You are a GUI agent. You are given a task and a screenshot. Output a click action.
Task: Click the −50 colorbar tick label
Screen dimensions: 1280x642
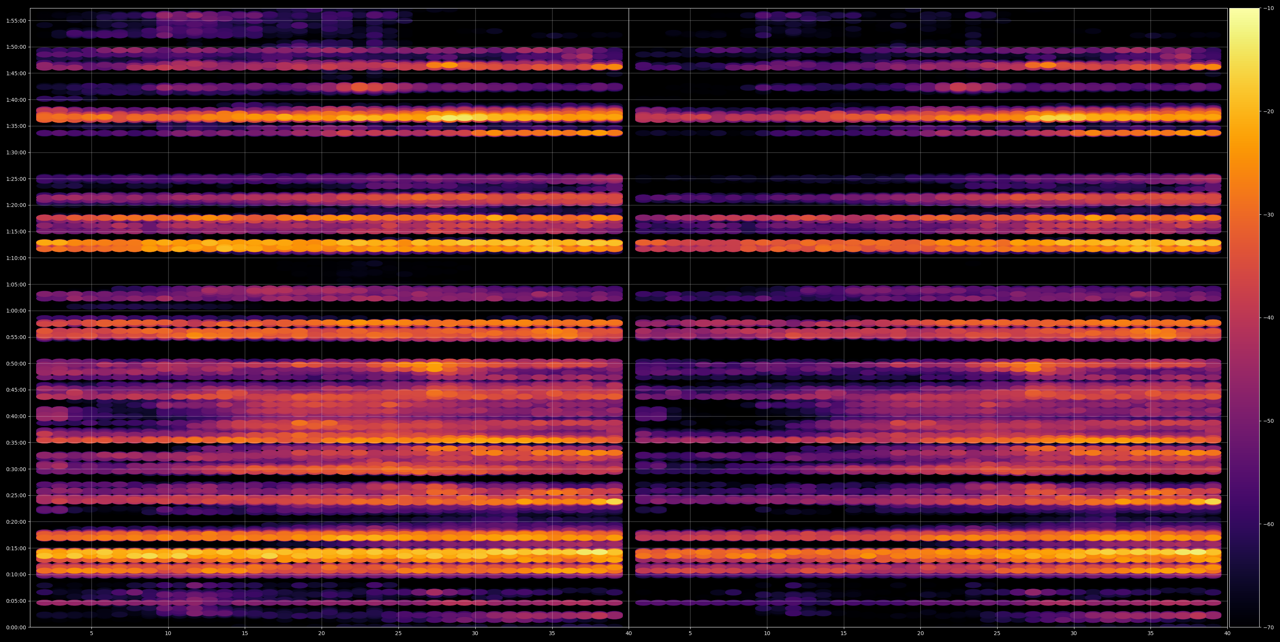pos(1268,421)
